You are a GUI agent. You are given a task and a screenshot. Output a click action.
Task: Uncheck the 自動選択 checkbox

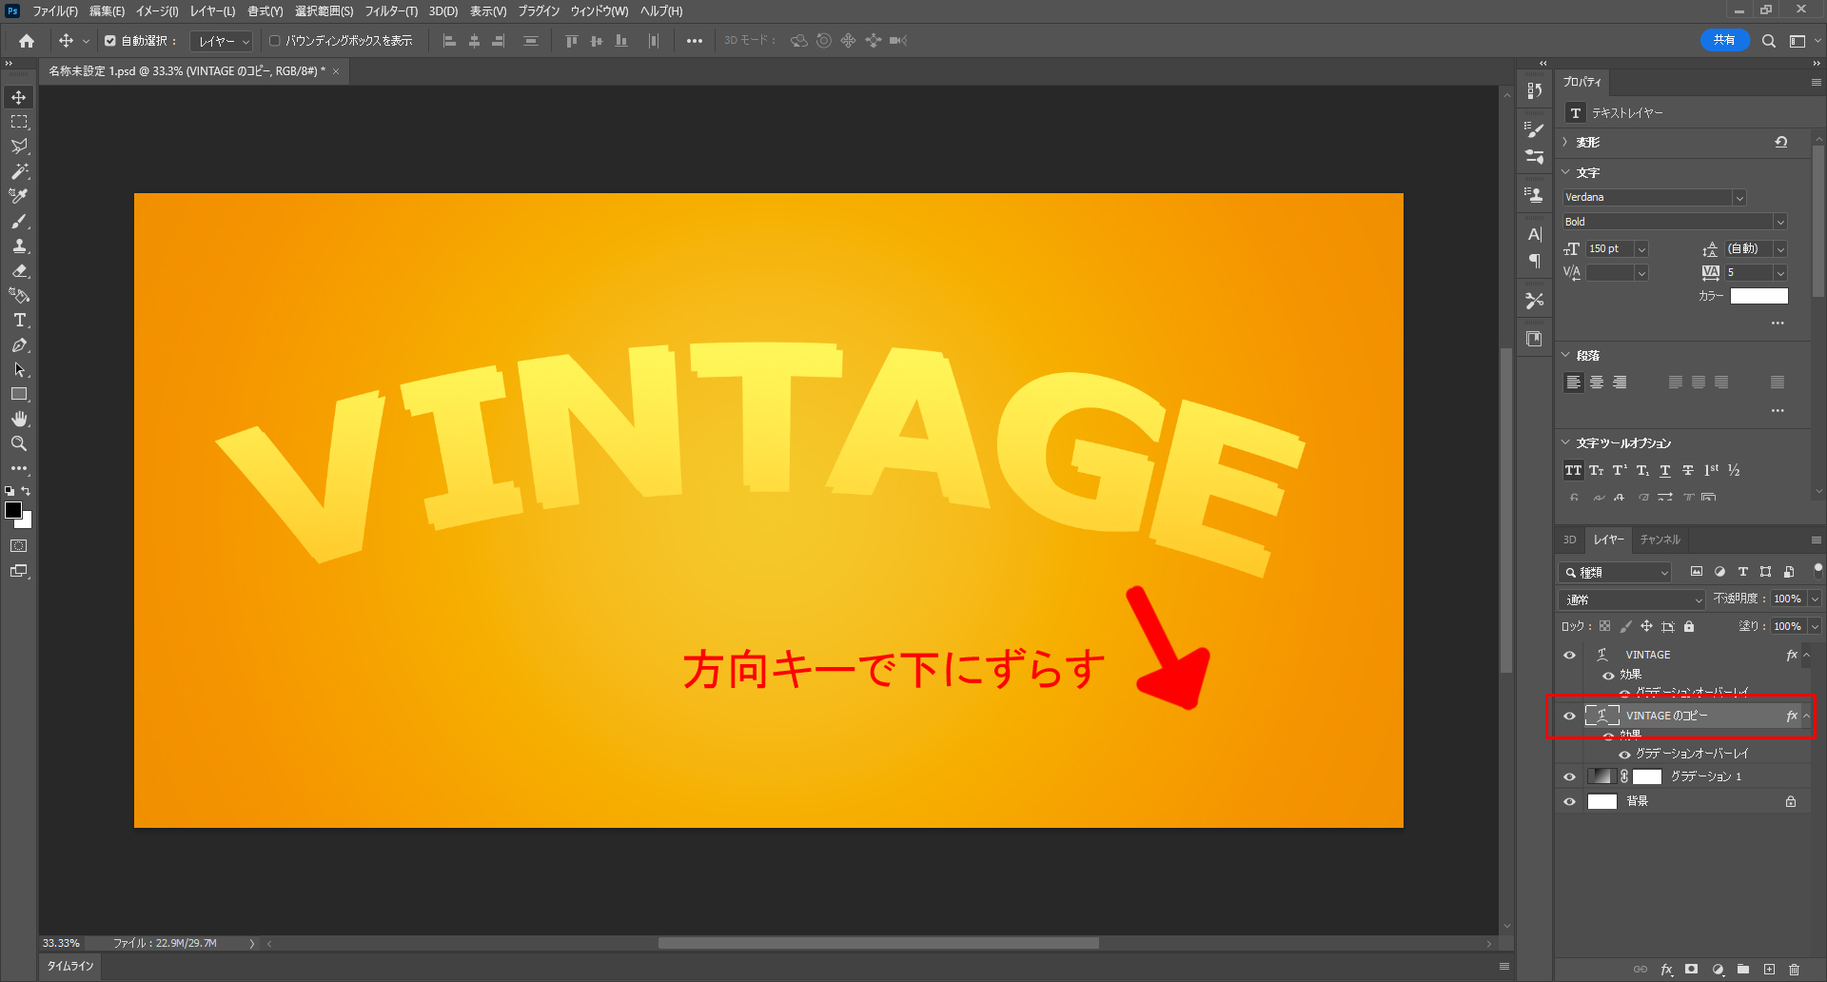110,41
